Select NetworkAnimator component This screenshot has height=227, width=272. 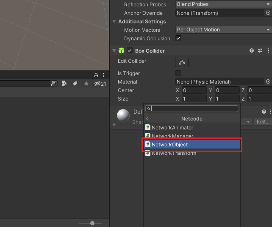pos(192,127)
